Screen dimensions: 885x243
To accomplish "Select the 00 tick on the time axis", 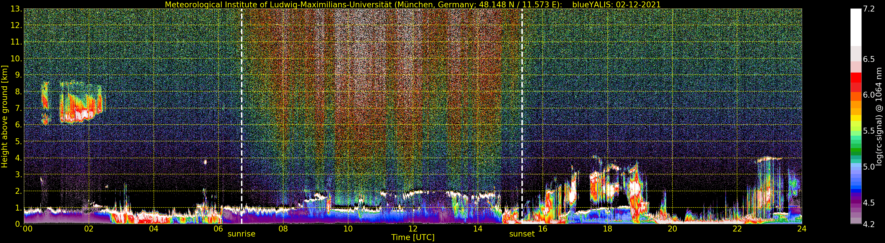I will click(27, 229).
